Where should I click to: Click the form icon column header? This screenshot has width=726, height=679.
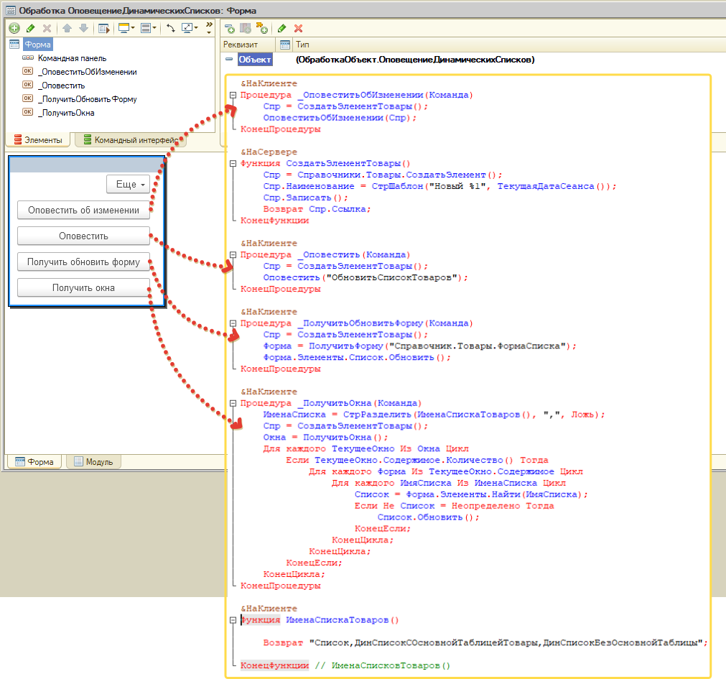(x=285, y=45)
